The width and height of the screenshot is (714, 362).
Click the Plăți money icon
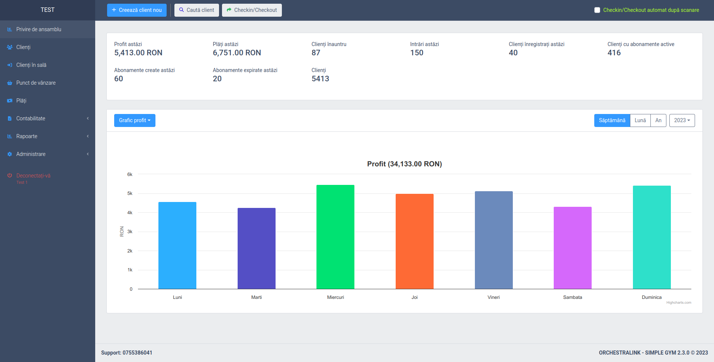10,101
